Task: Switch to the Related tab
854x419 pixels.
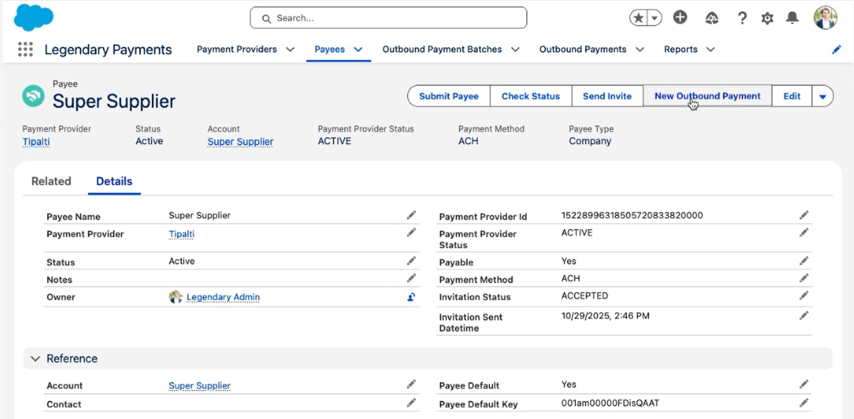Action: point(51,182)
